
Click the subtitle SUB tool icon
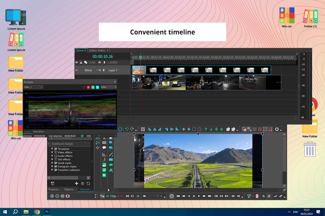(x=104, y=142)
